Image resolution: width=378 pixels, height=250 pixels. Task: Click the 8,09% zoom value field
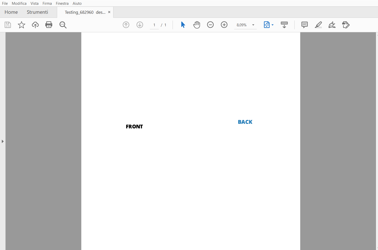click(242, 25)
